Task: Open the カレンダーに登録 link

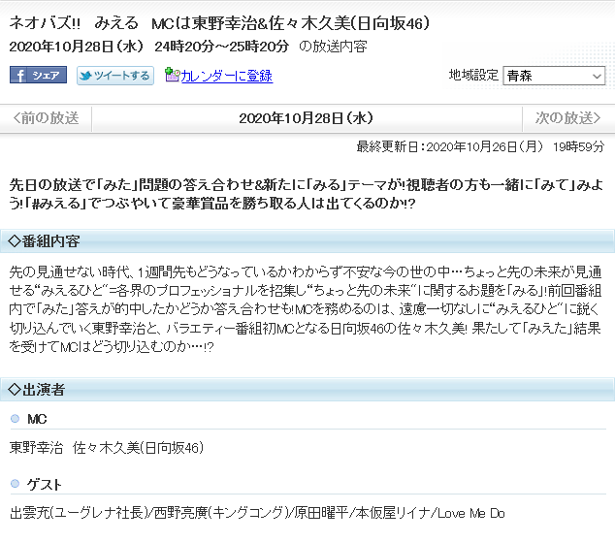Action: tap(227, 76)
